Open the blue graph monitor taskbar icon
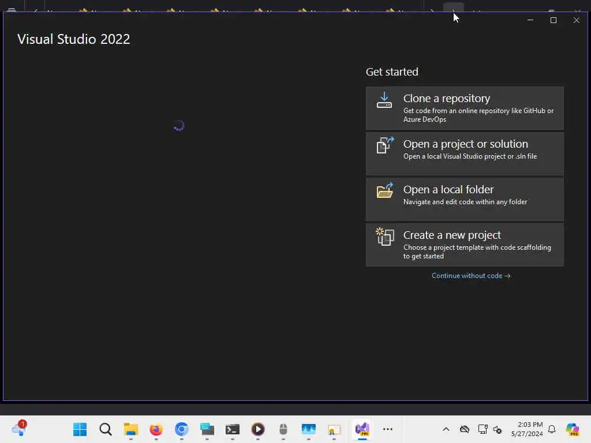The height and width of the screenshot is (443, 591). pos(308,429)
